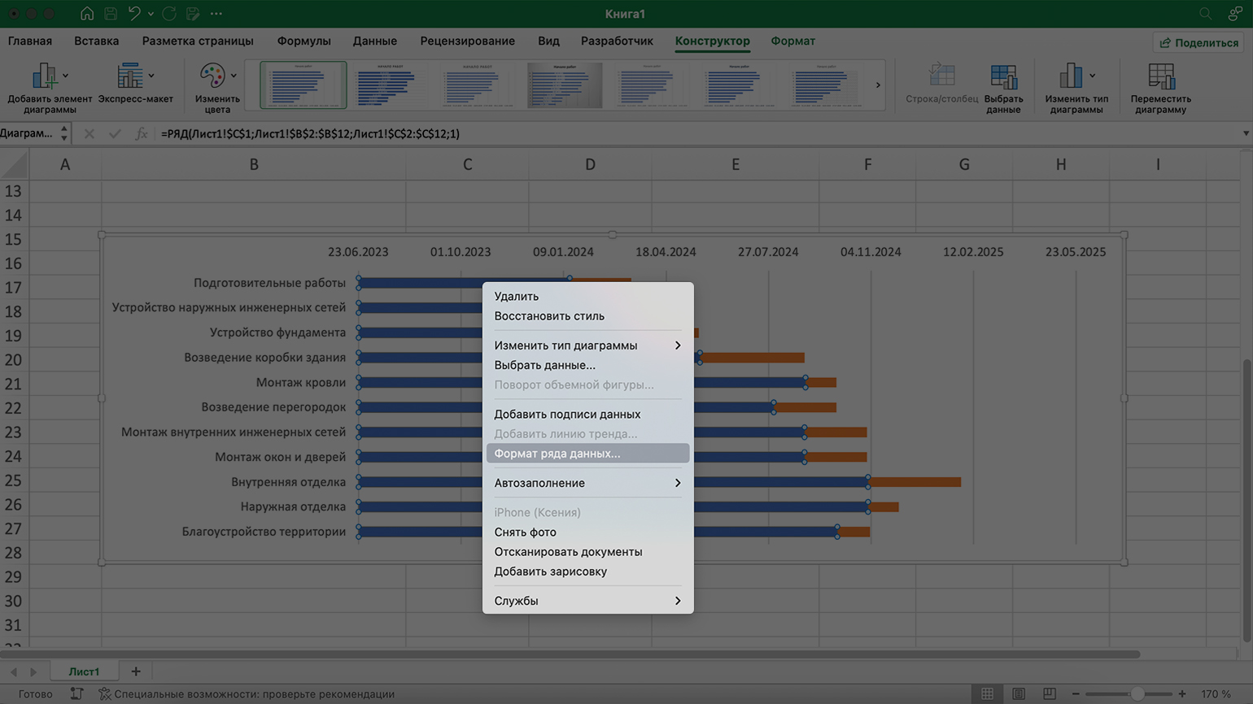
Task: Cancel formula entry with the X icon
Action: [89, 133]
